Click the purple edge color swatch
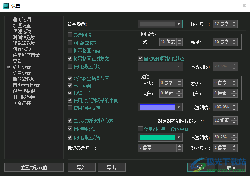The width and height of the screenshot is (250, 176). tap(157, 107)
